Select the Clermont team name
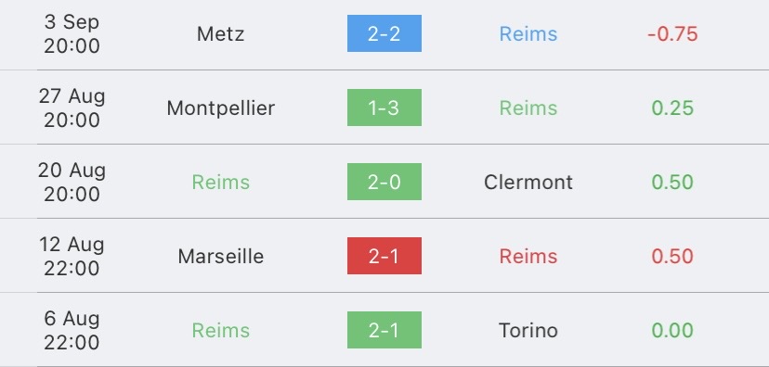Image resolution: width=769 pixels, height=367 pixels. click(x=528, y=182)
